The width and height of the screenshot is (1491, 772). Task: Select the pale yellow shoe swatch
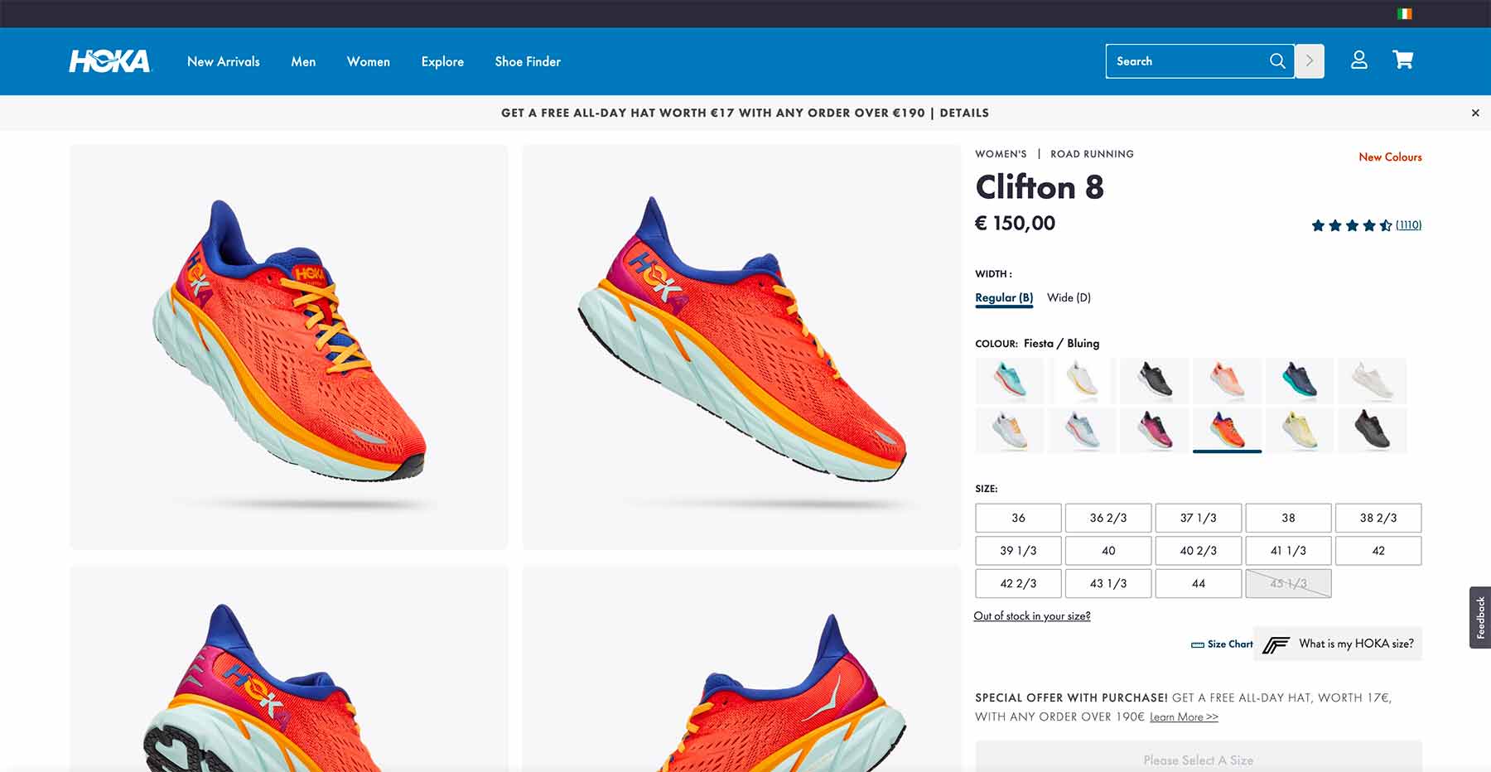[x=1299, y=431]
